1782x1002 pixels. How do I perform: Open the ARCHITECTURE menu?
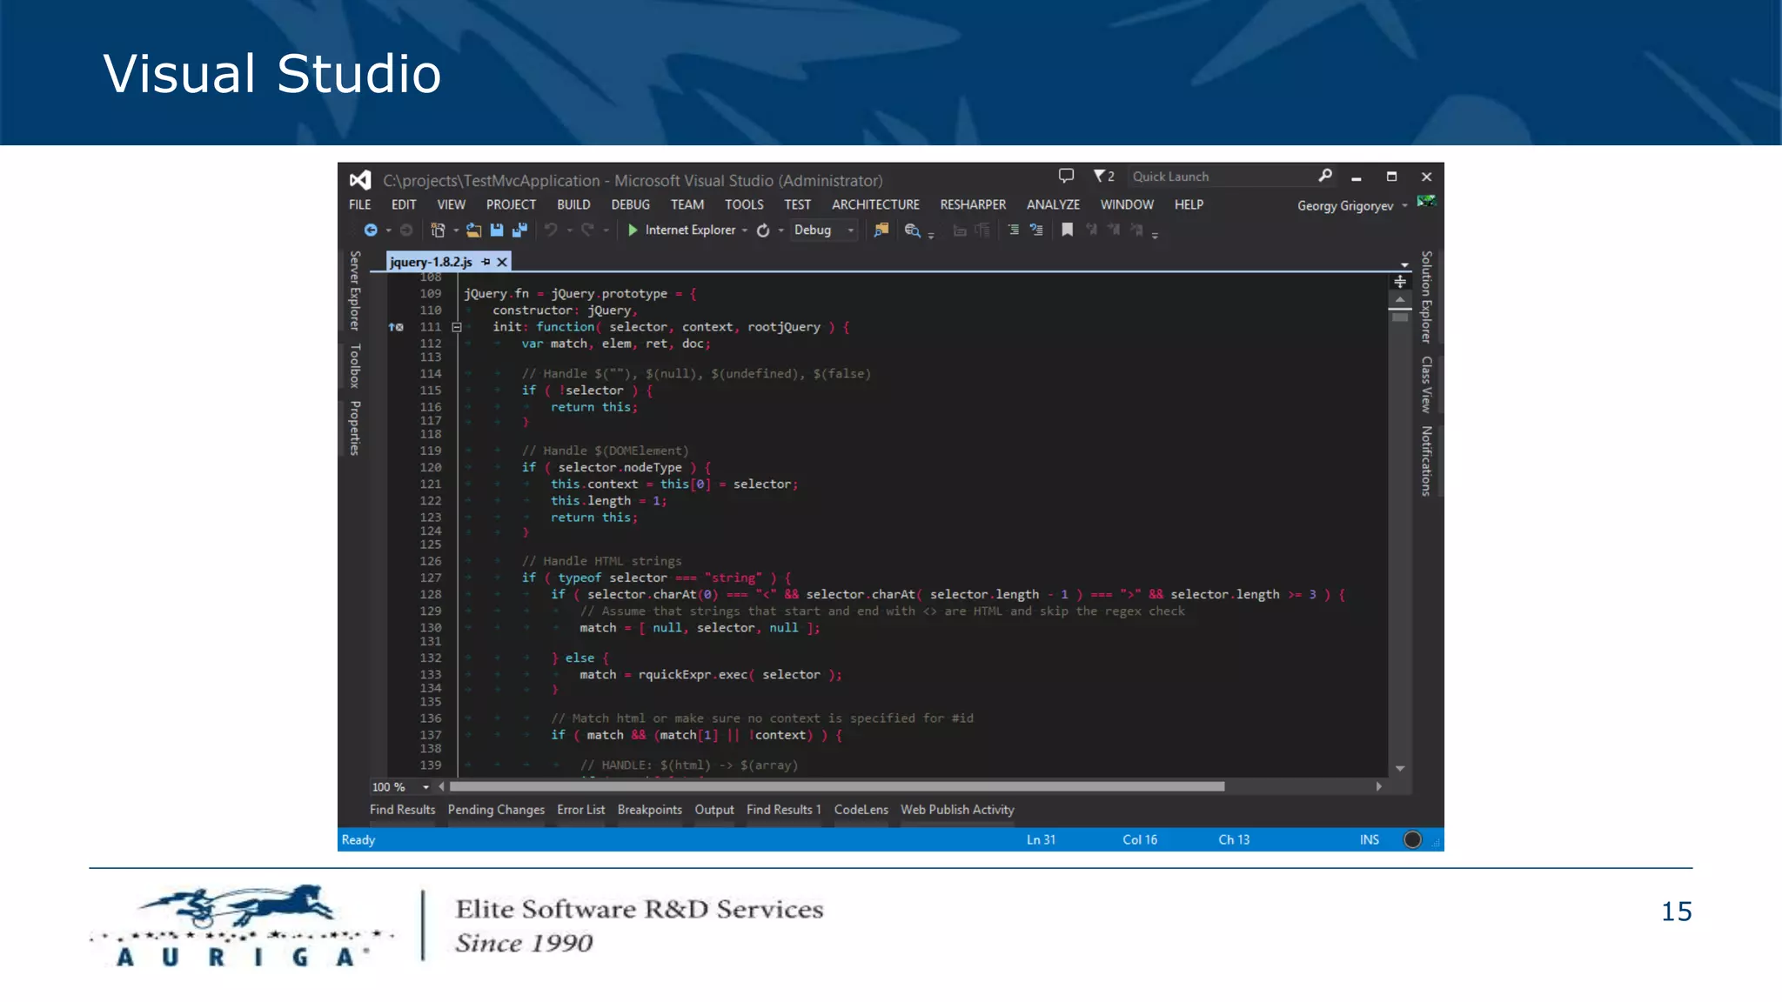875,204
